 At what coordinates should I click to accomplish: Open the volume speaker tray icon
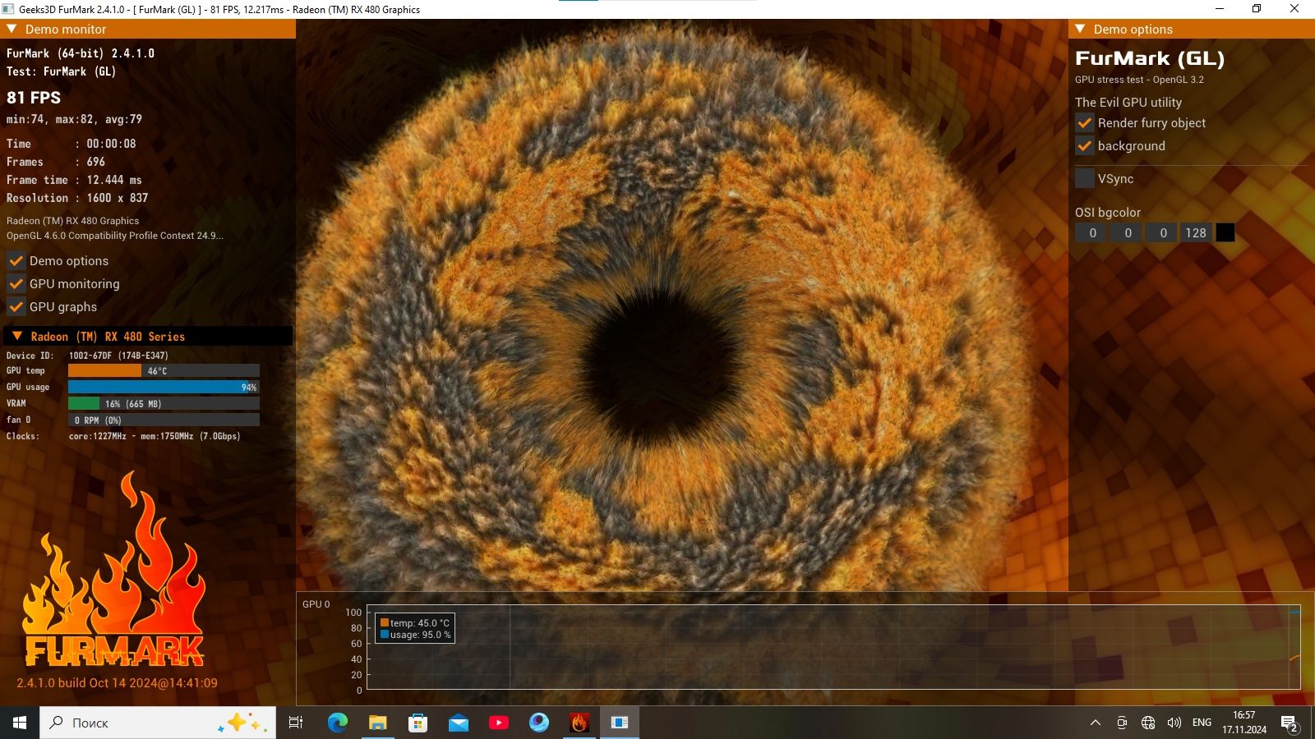[1174, 723]
